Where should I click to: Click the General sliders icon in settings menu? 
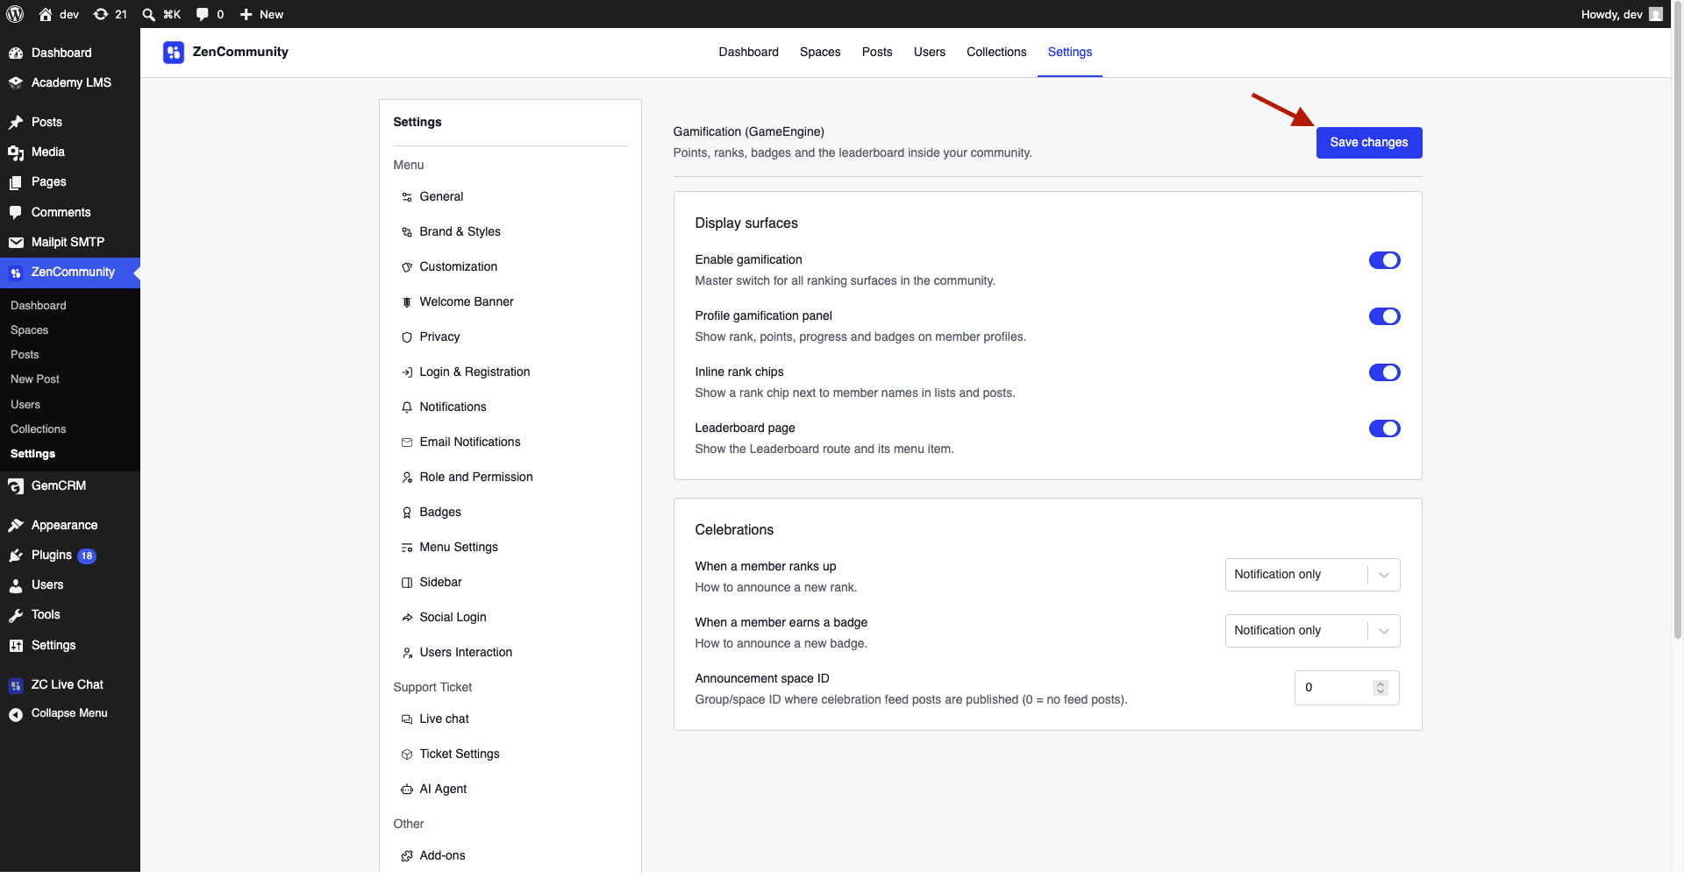407,197
